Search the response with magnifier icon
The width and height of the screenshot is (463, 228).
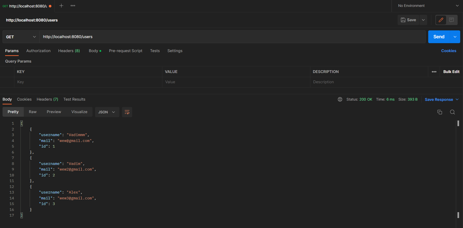point(452,112)
